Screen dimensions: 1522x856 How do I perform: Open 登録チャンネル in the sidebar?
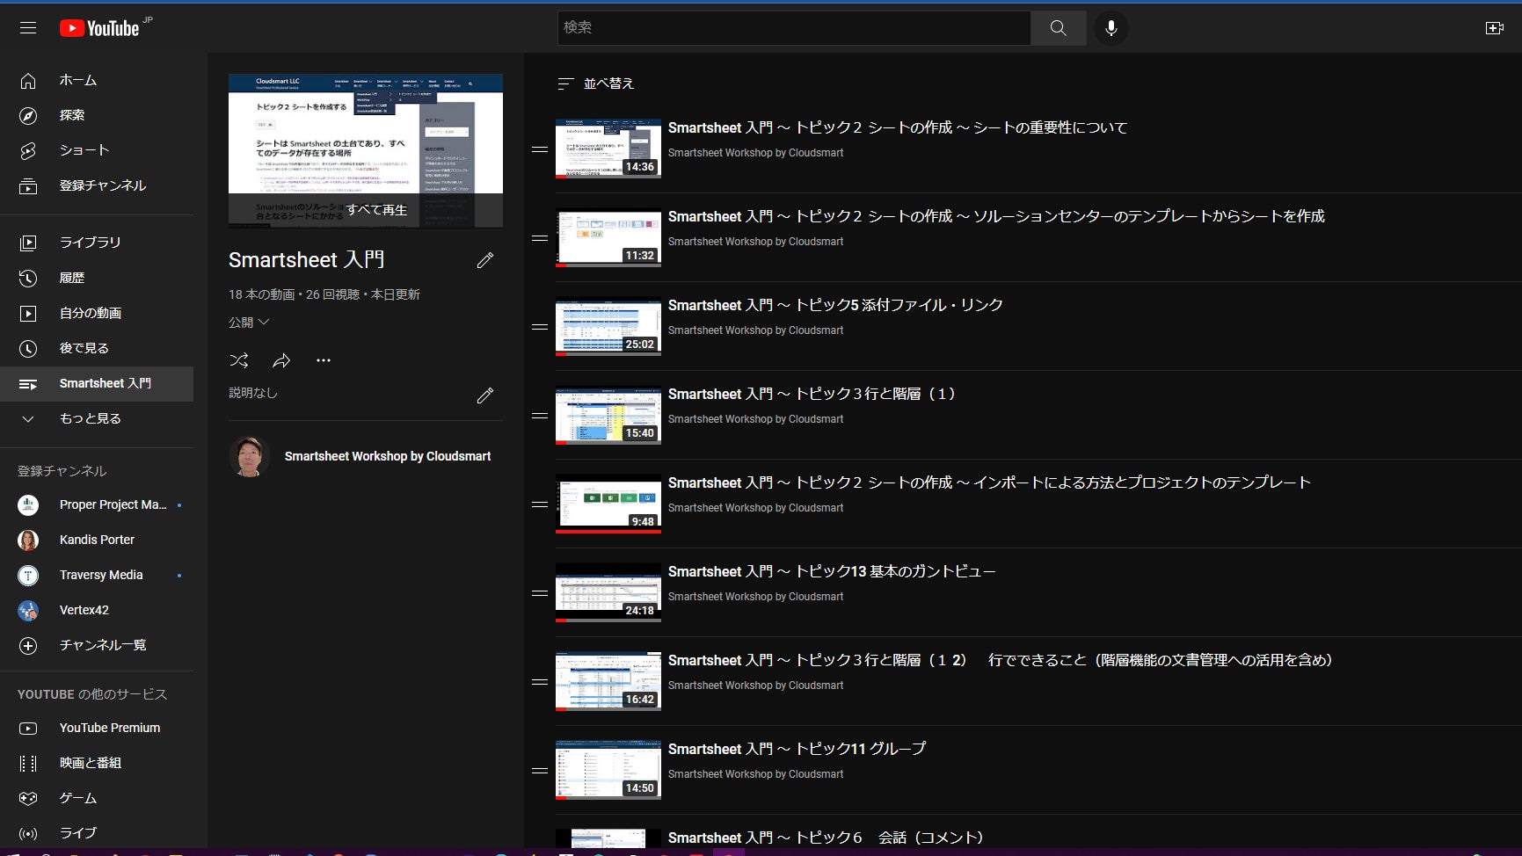coord(97,185)
